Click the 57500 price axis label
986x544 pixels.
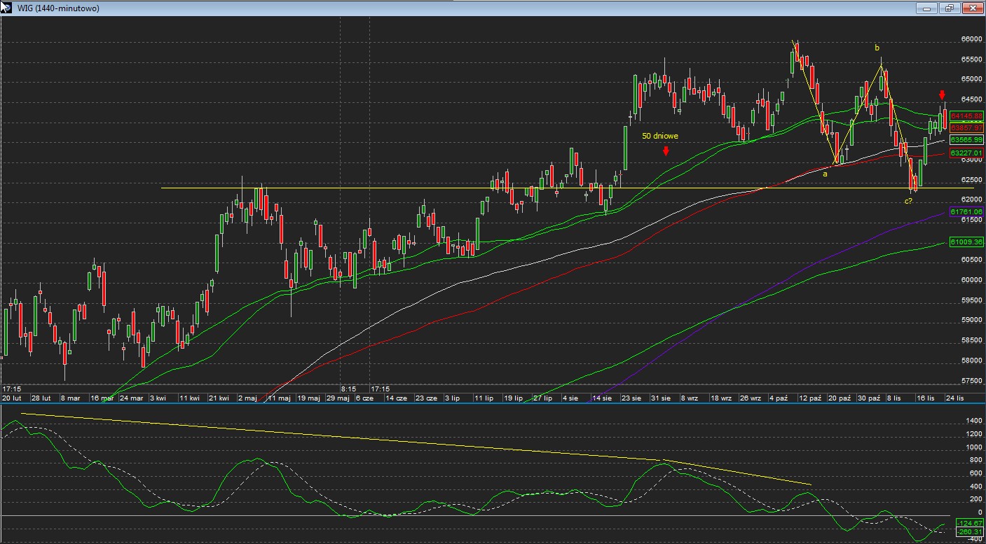pos(971,381)
